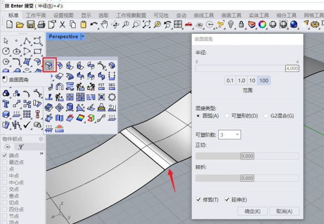The width and height of the screenshot is (324, 224).
Task: Click the 半径 radius slider track
Action: click(247, 68)
